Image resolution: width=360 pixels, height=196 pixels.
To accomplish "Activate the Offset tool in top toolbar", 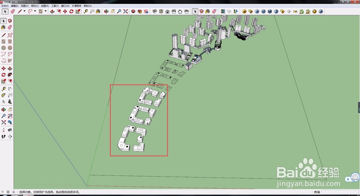I will tap(59, 11).
